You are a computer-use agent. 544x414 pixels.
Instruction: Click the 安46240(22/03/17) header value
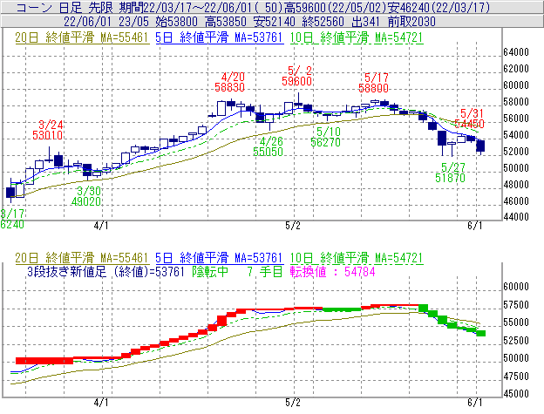(x=439, y=7)
